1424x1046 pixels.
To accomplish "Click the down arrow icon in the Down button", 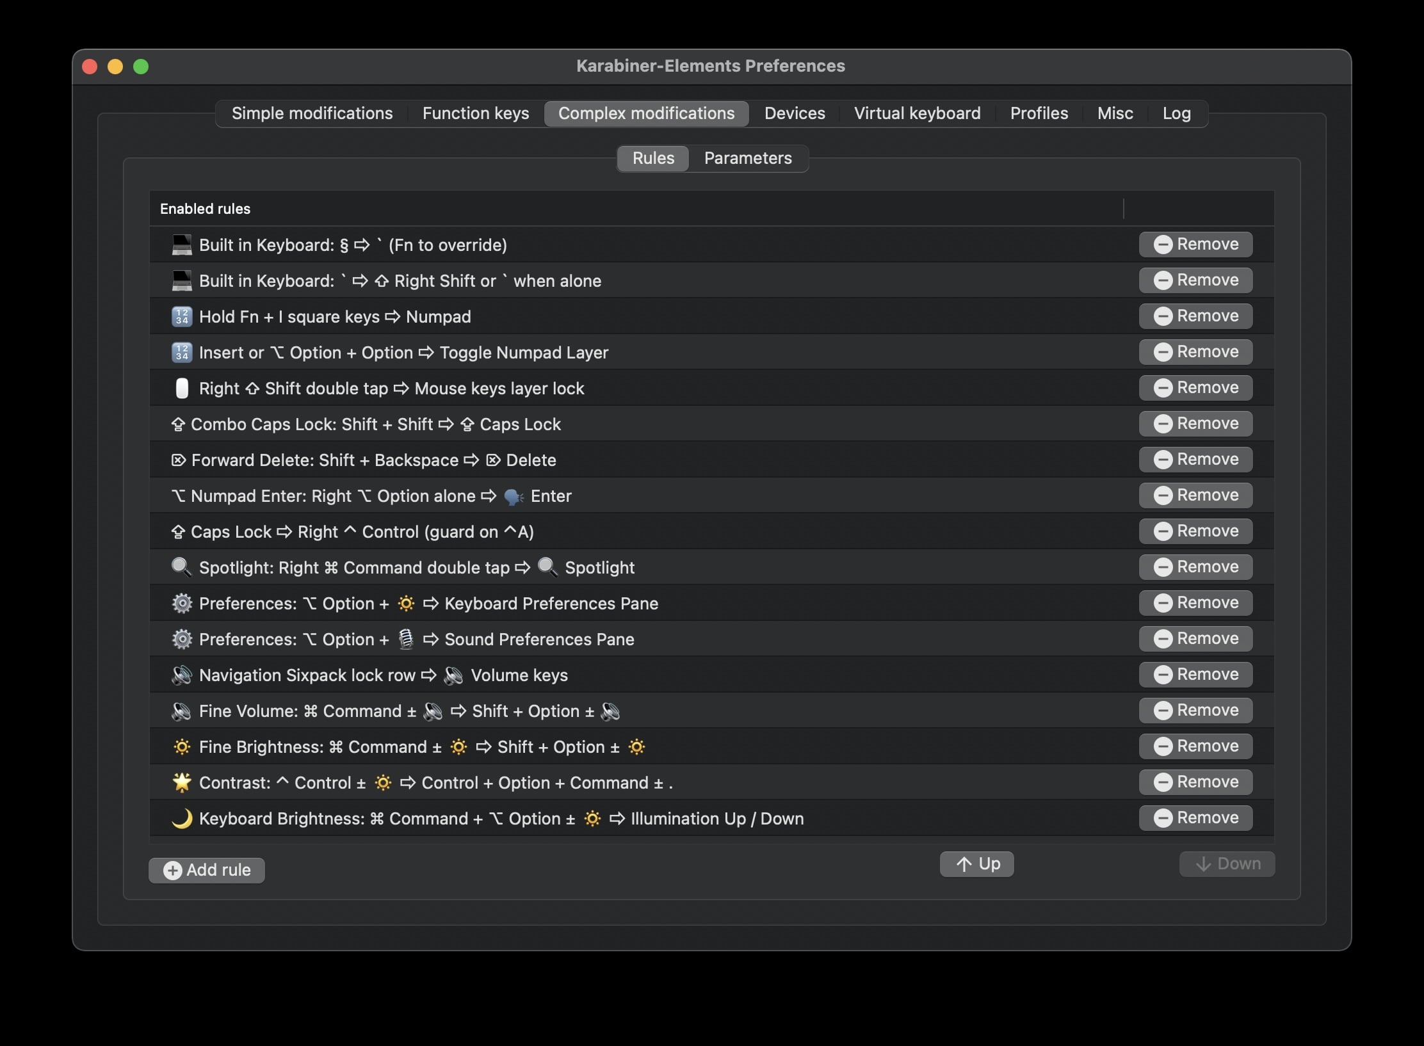I will pos(1203,864).
